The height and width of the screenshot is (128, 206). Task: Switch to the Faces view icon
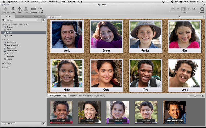188,9
